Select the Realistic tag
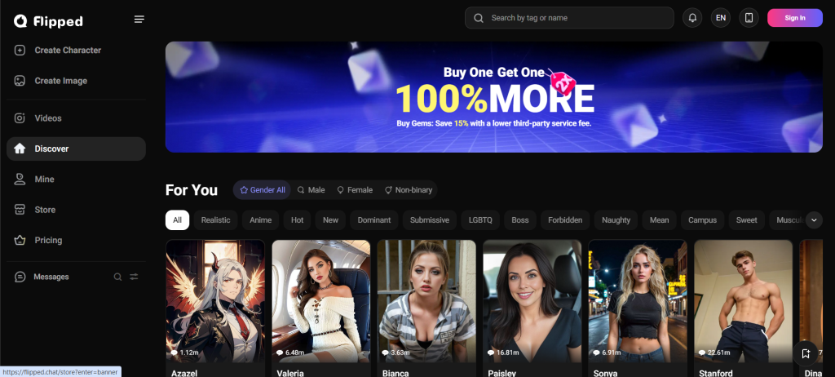835x377 pixels. pyautogui.click(x=215, y=220)
